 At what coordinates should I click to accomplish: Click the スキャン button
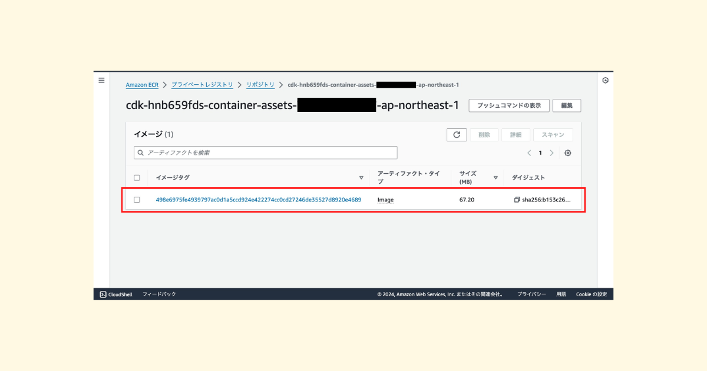tap(553, 135)
